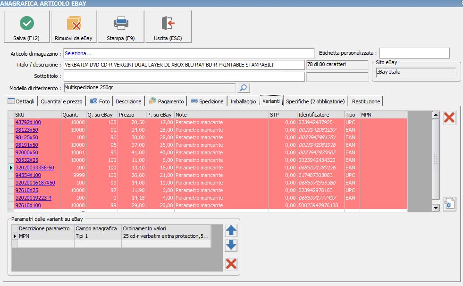Image resolution: width=463 pixels, height=286 pixels.
Task: Move parameter down with blue arrow
Action: point(231,245)
